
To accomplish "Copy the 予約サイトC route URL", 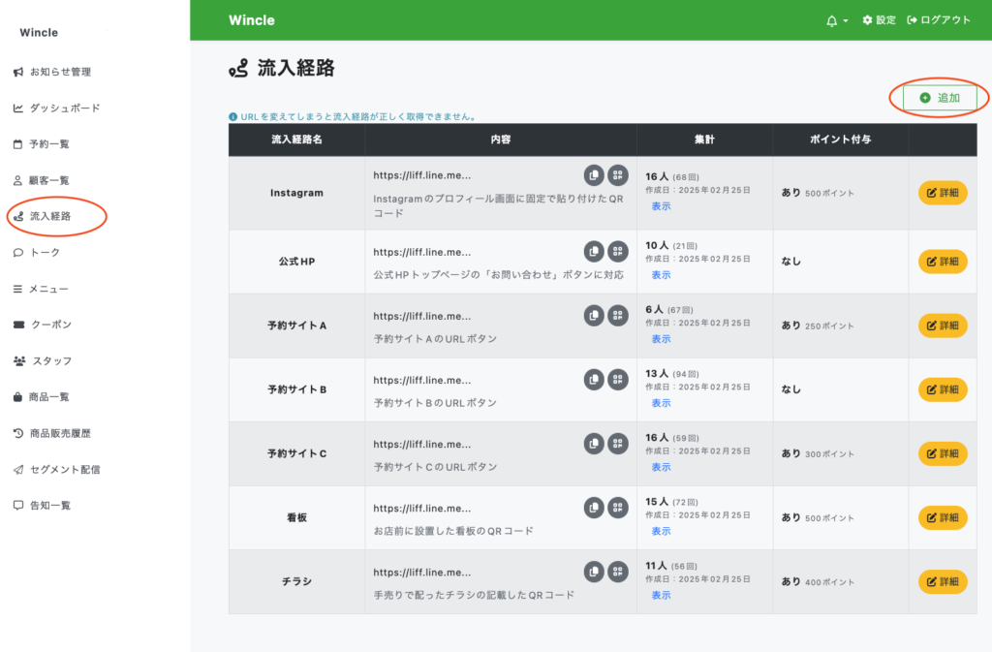I will click(594, 444).
